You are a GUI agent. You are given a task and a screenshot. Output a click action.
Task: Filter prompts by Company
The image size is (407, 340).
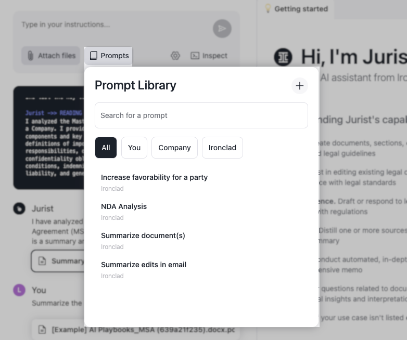pos(174,148)
